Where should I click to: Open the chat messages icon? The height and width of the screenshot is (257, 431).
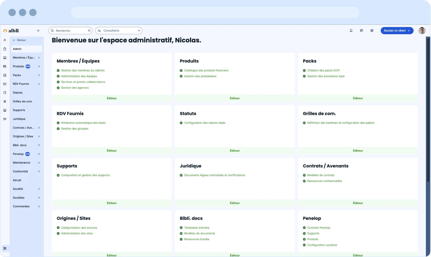click(361, 31)
